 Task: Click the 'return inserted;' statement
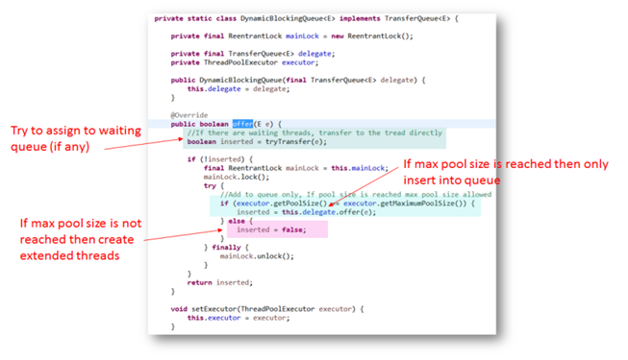220,282
